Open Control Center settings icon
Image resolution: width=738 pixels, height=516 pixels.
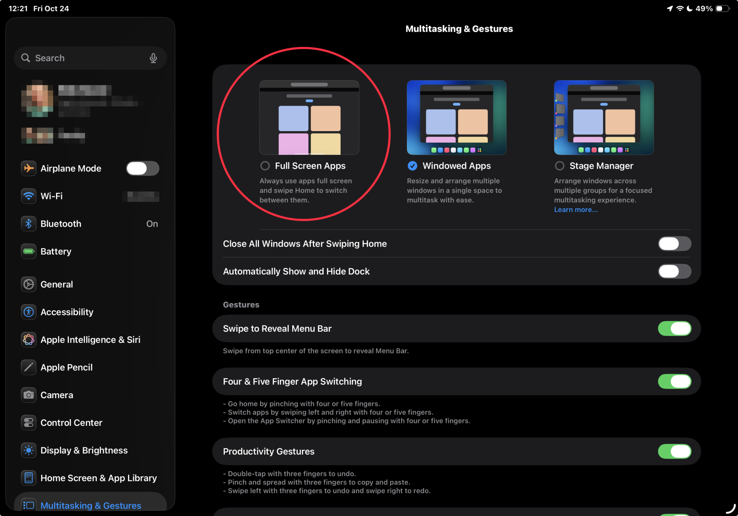point(29,423)
